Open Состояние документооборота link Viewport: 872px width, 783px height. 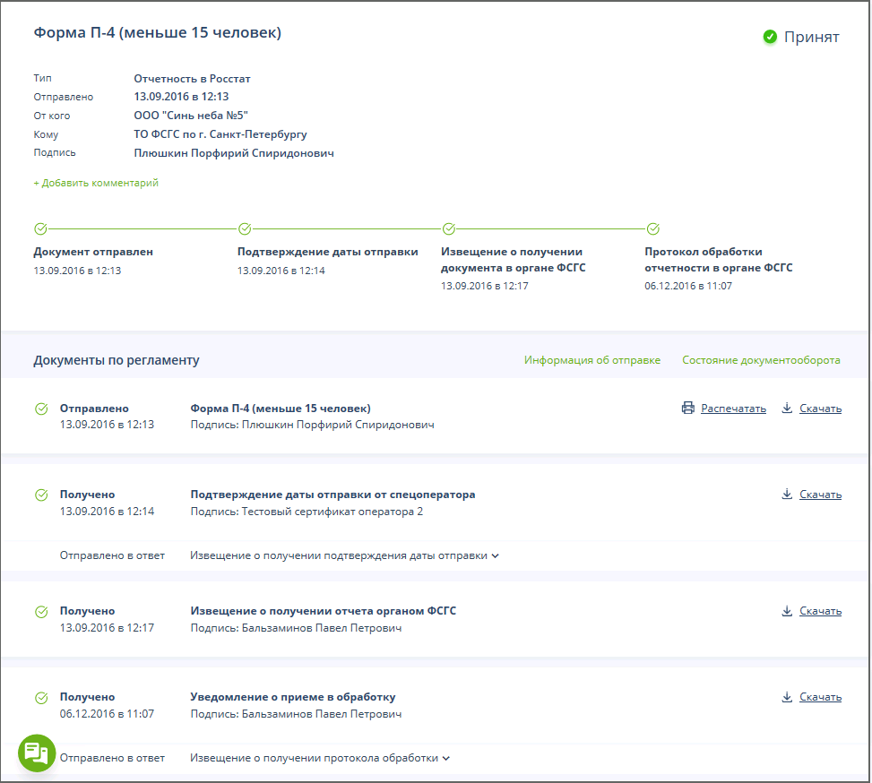coord(761,360)
